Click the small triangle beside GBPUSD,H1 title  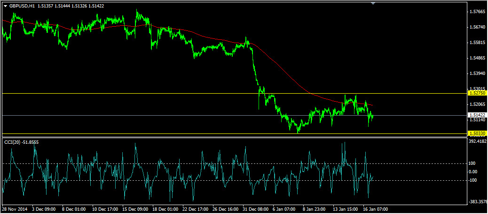[x=5, y=6]
